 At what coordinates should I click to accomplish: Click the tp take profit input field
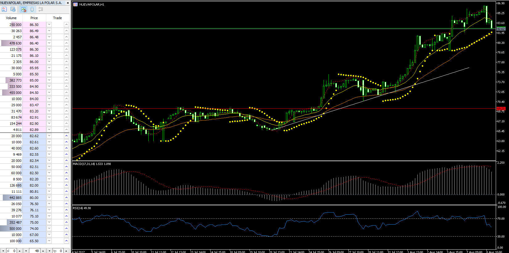tap(58, 251)
